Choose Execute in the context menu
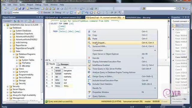This screenshot has width=192, height=108. pyautogui.click(x=122, y=58)
